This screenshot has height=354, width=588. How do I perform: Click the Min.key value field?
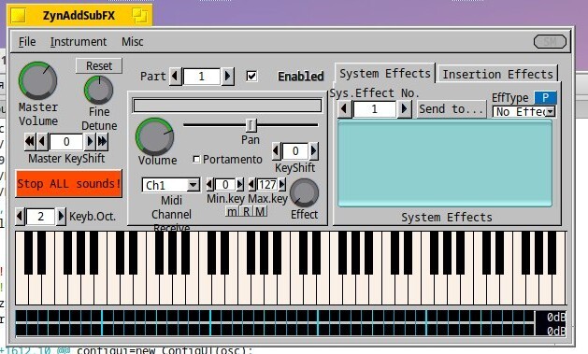click(225, 184)
